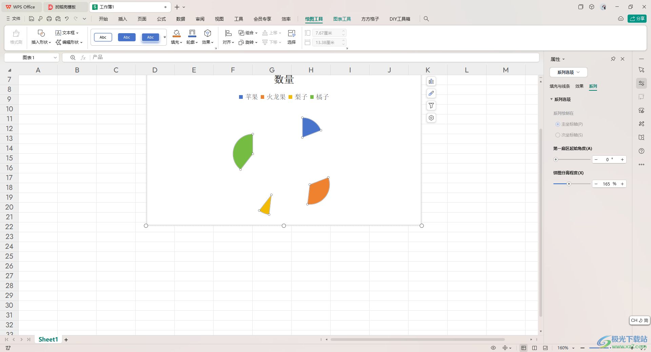Viewport: 651px width, 352px height.
Task: Pin the Properties panel
Action: [613, 59]
